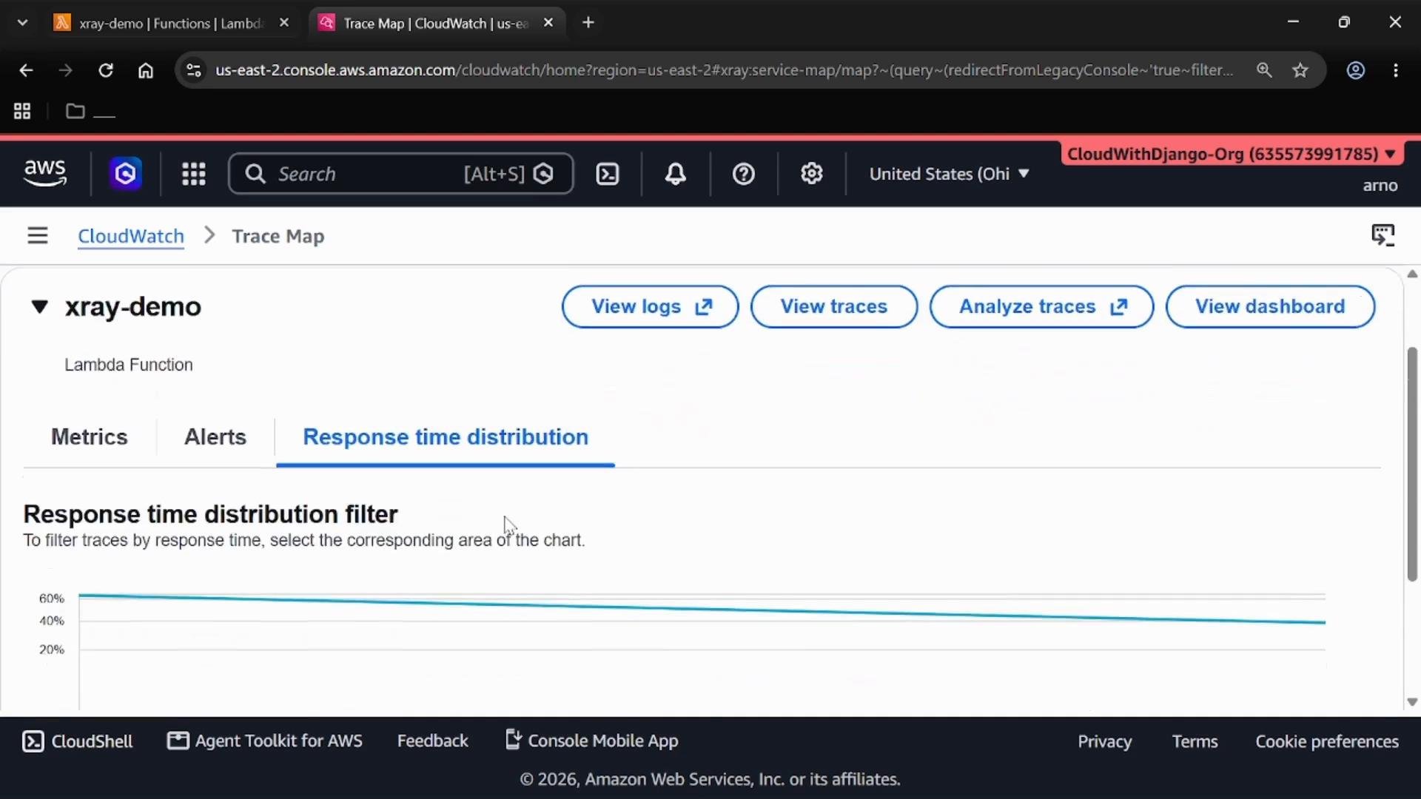This screenshot has height=799, width=1421.
Task: Open the browser profile icon
Action: click(x=1355, y=70)
